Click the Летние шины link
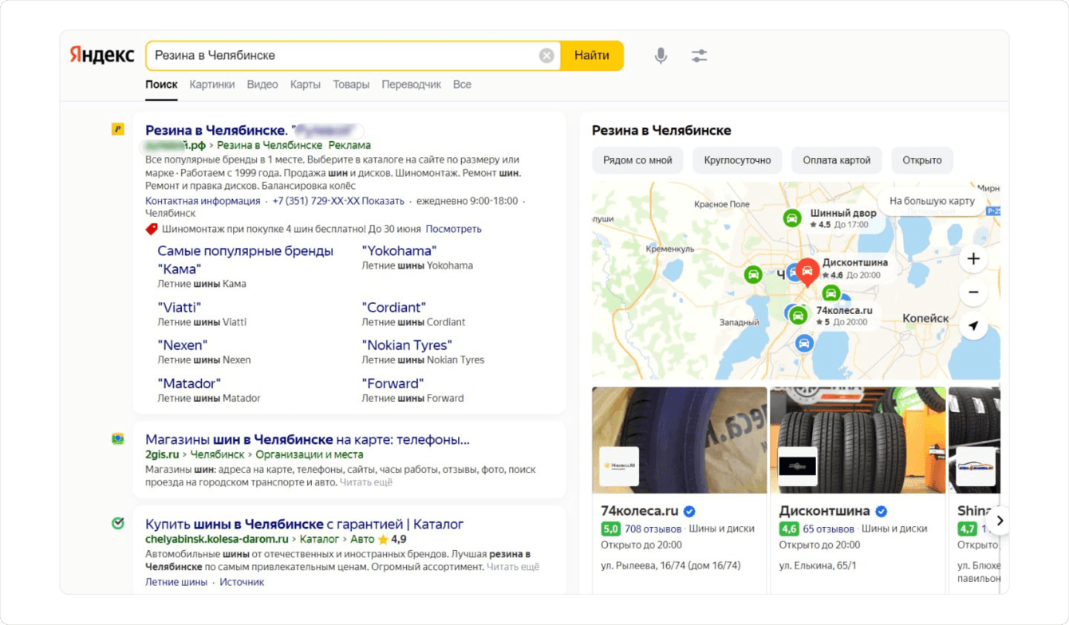This screenshot has height=625, width=1069. tap(176, 582)
